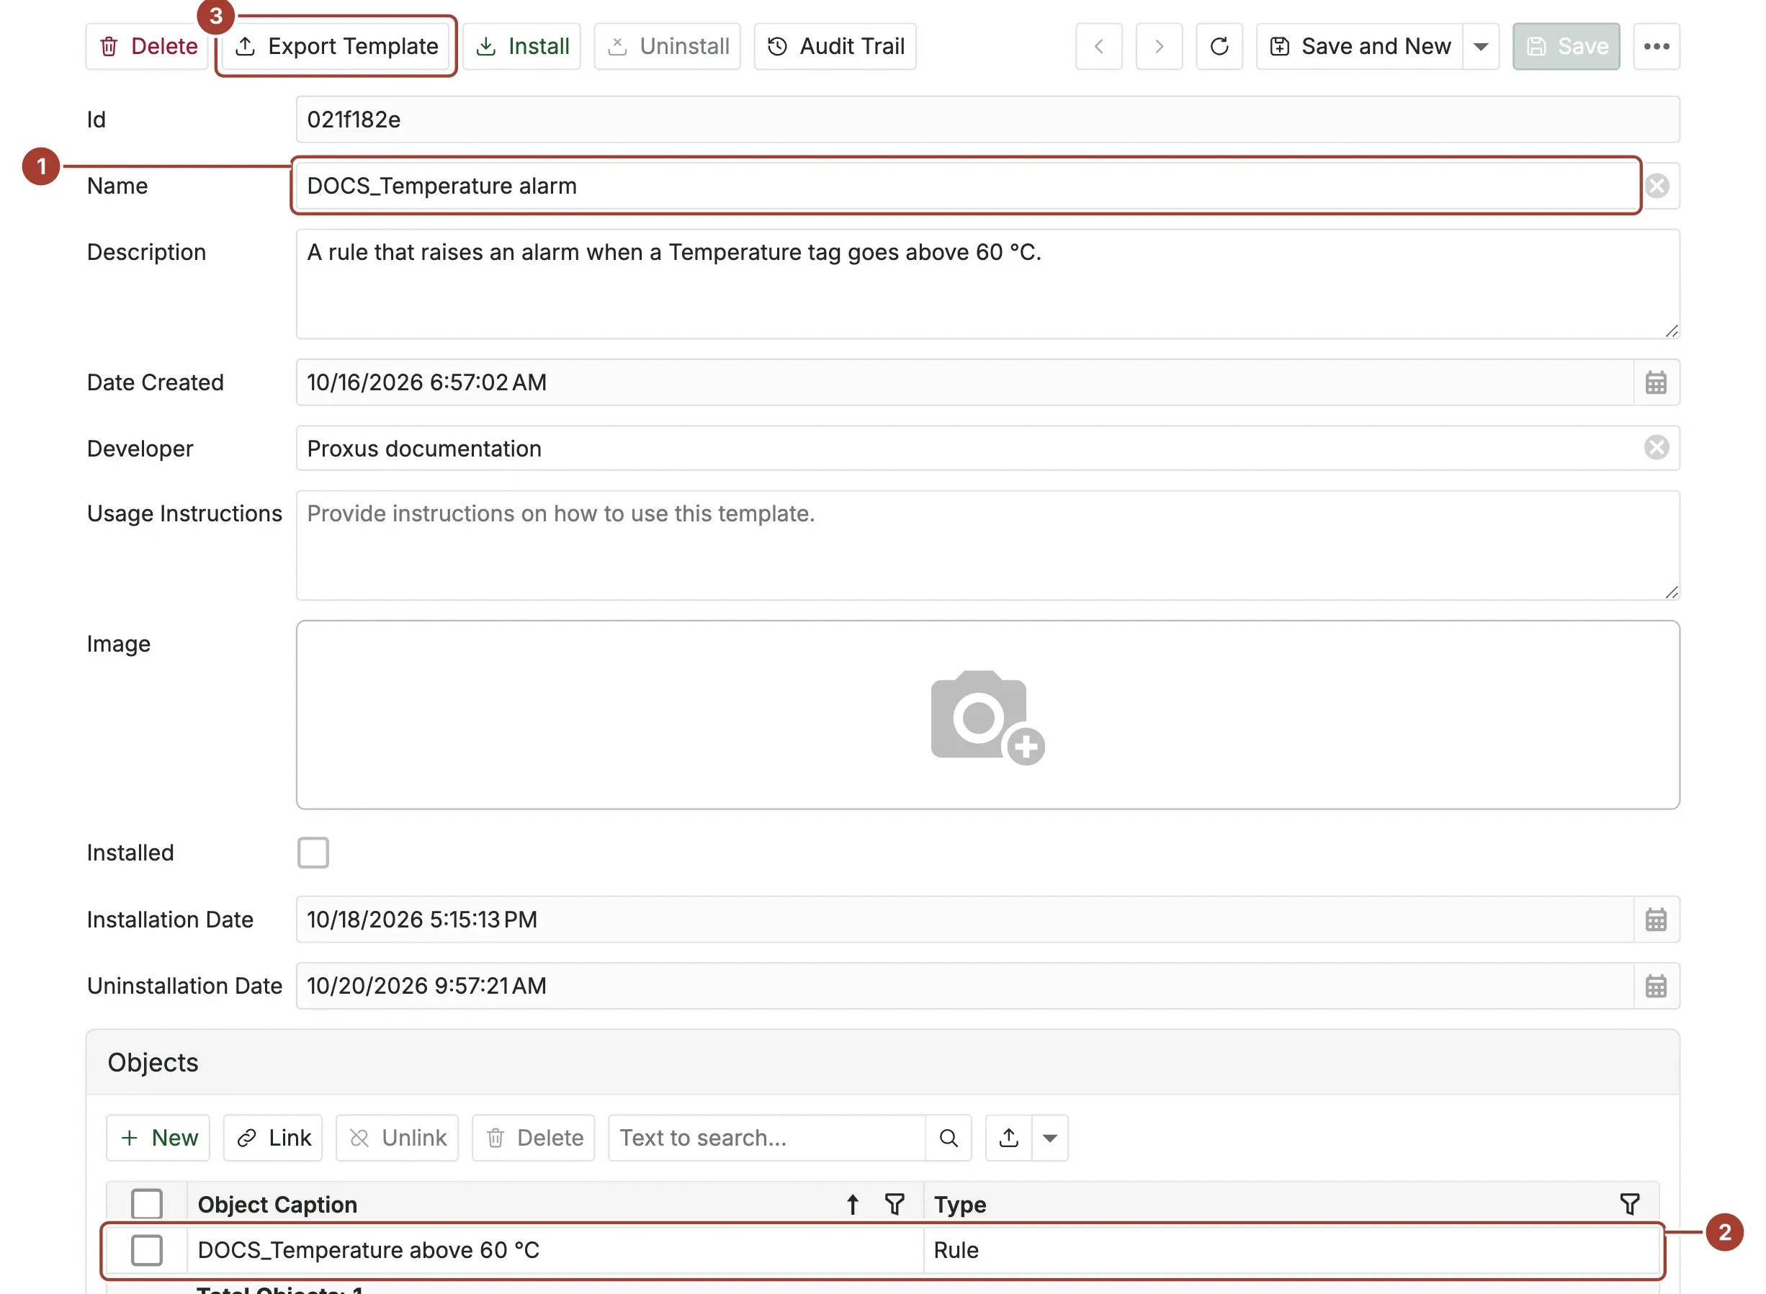Clear the Developer field value
The height and width of the screenshot is (1294, 1766).
click(1657, 447)
